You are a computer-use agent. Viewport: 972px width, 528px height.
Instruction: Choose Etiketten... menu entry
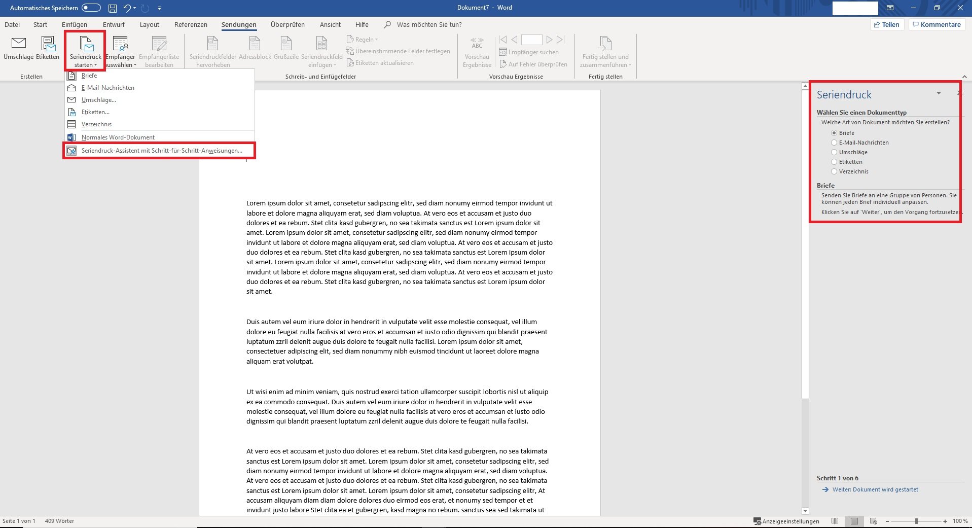160,112
